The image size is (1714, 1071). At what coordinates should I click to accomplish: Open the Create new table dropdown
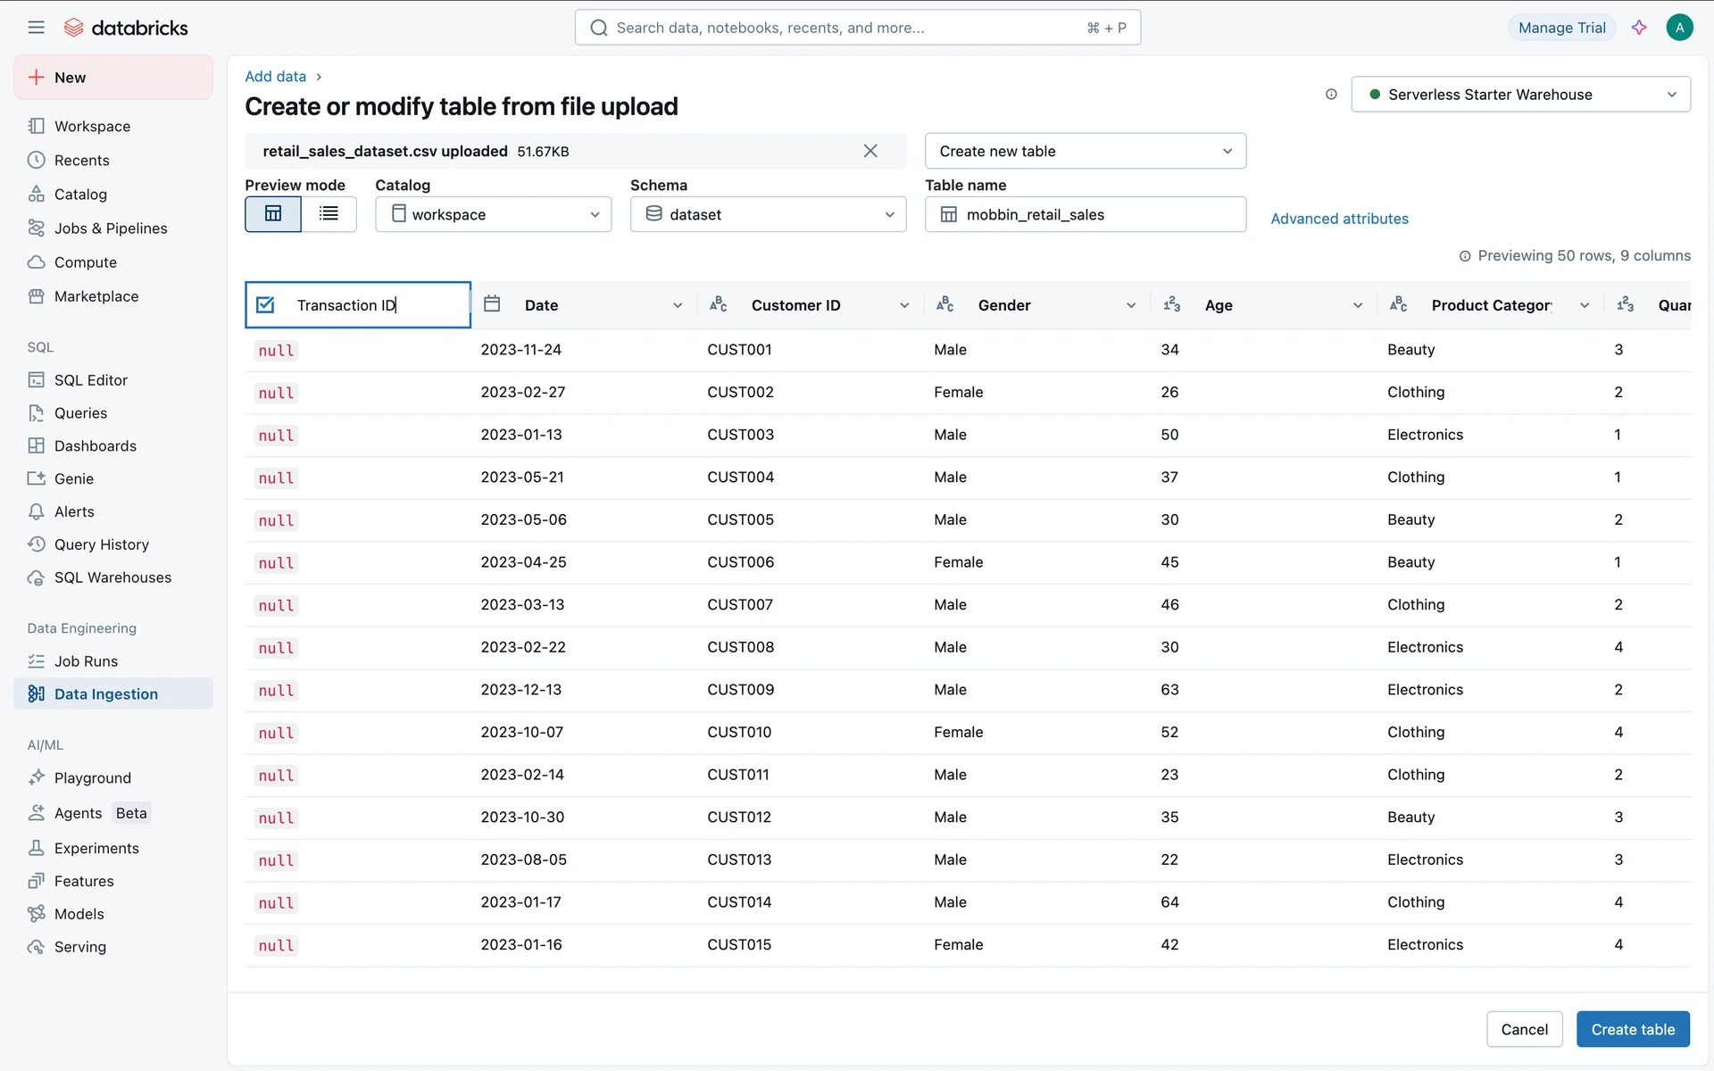[x=1085, y=151]
